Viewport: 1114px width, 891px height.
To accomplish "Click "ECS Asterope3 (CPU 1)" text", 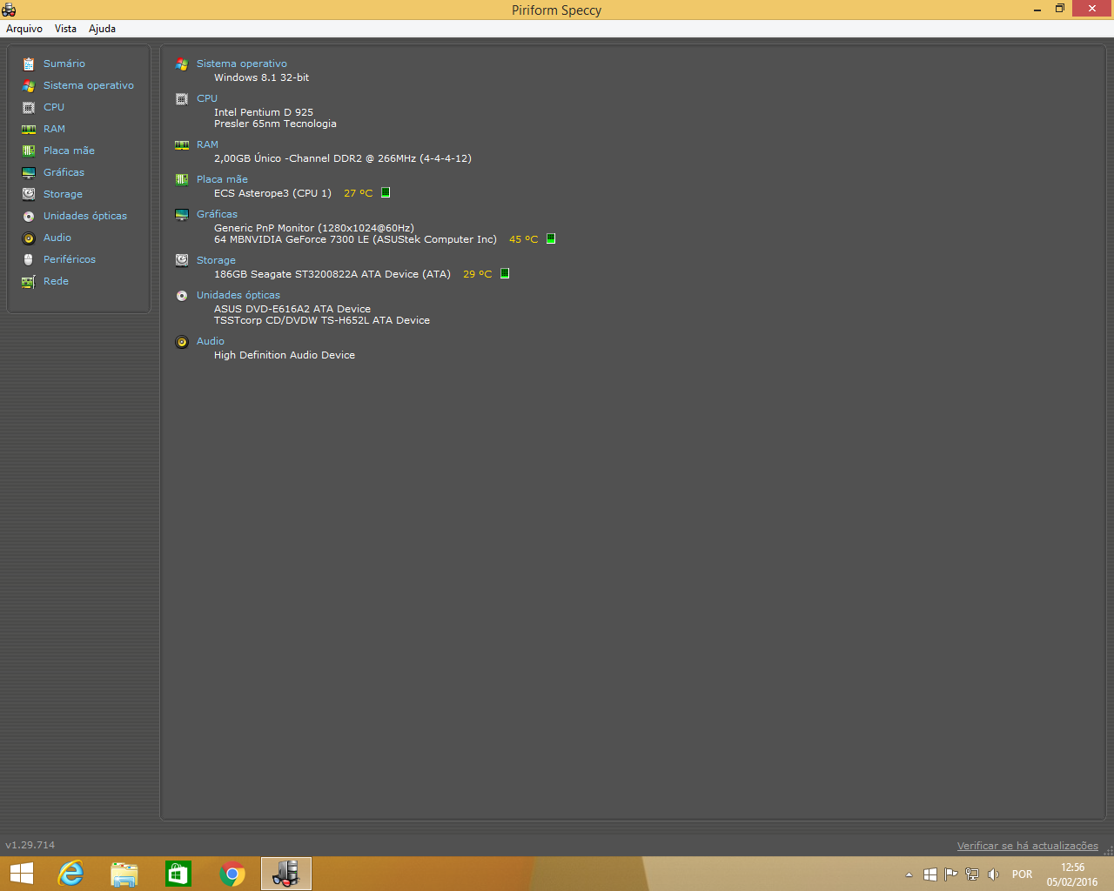I will pos(272,193).
